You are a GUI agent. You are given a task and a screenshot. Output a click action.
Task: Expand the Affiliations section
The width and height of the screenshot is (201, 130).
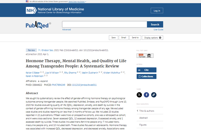click(x=43, y=81)
